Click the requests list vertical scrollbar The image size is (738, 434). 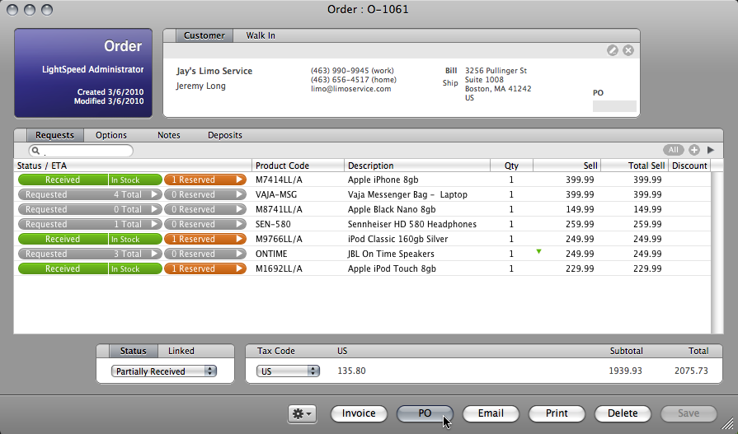tap(717, 253)
